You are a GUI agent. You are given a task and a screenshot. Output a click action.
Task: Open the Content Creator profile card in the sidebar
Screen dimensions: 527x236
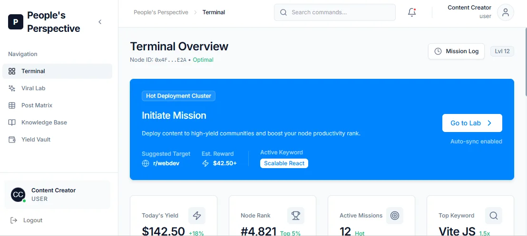[x=57, y=195]
